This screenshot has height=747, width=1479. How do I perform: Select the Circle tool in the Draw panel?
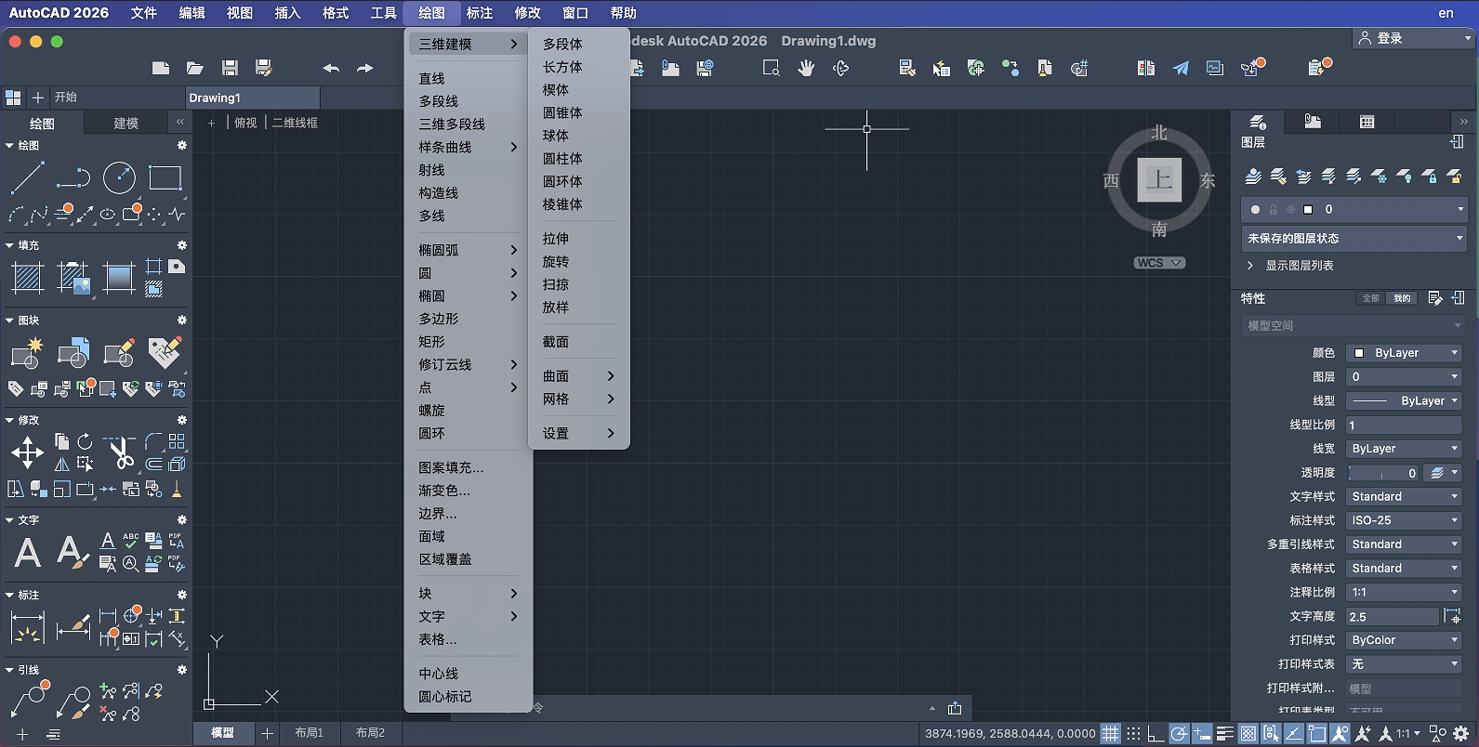click(x=119, y=177)
